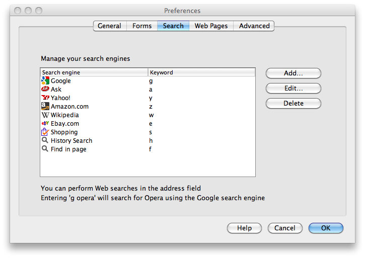Select the Ask row name
Image resolution: width=365 pixels, height=258 pixels.
tap(56, 90)
